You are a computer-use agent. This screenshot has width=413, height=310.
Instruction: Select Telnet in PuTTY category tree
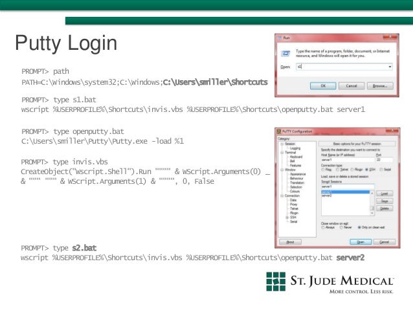tap(294, 208)
